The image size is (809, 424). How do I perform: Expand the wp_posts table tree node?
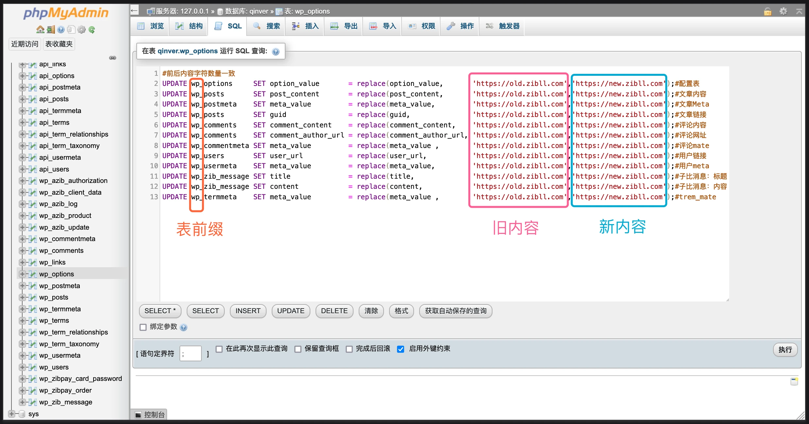(x=22, y=297)
